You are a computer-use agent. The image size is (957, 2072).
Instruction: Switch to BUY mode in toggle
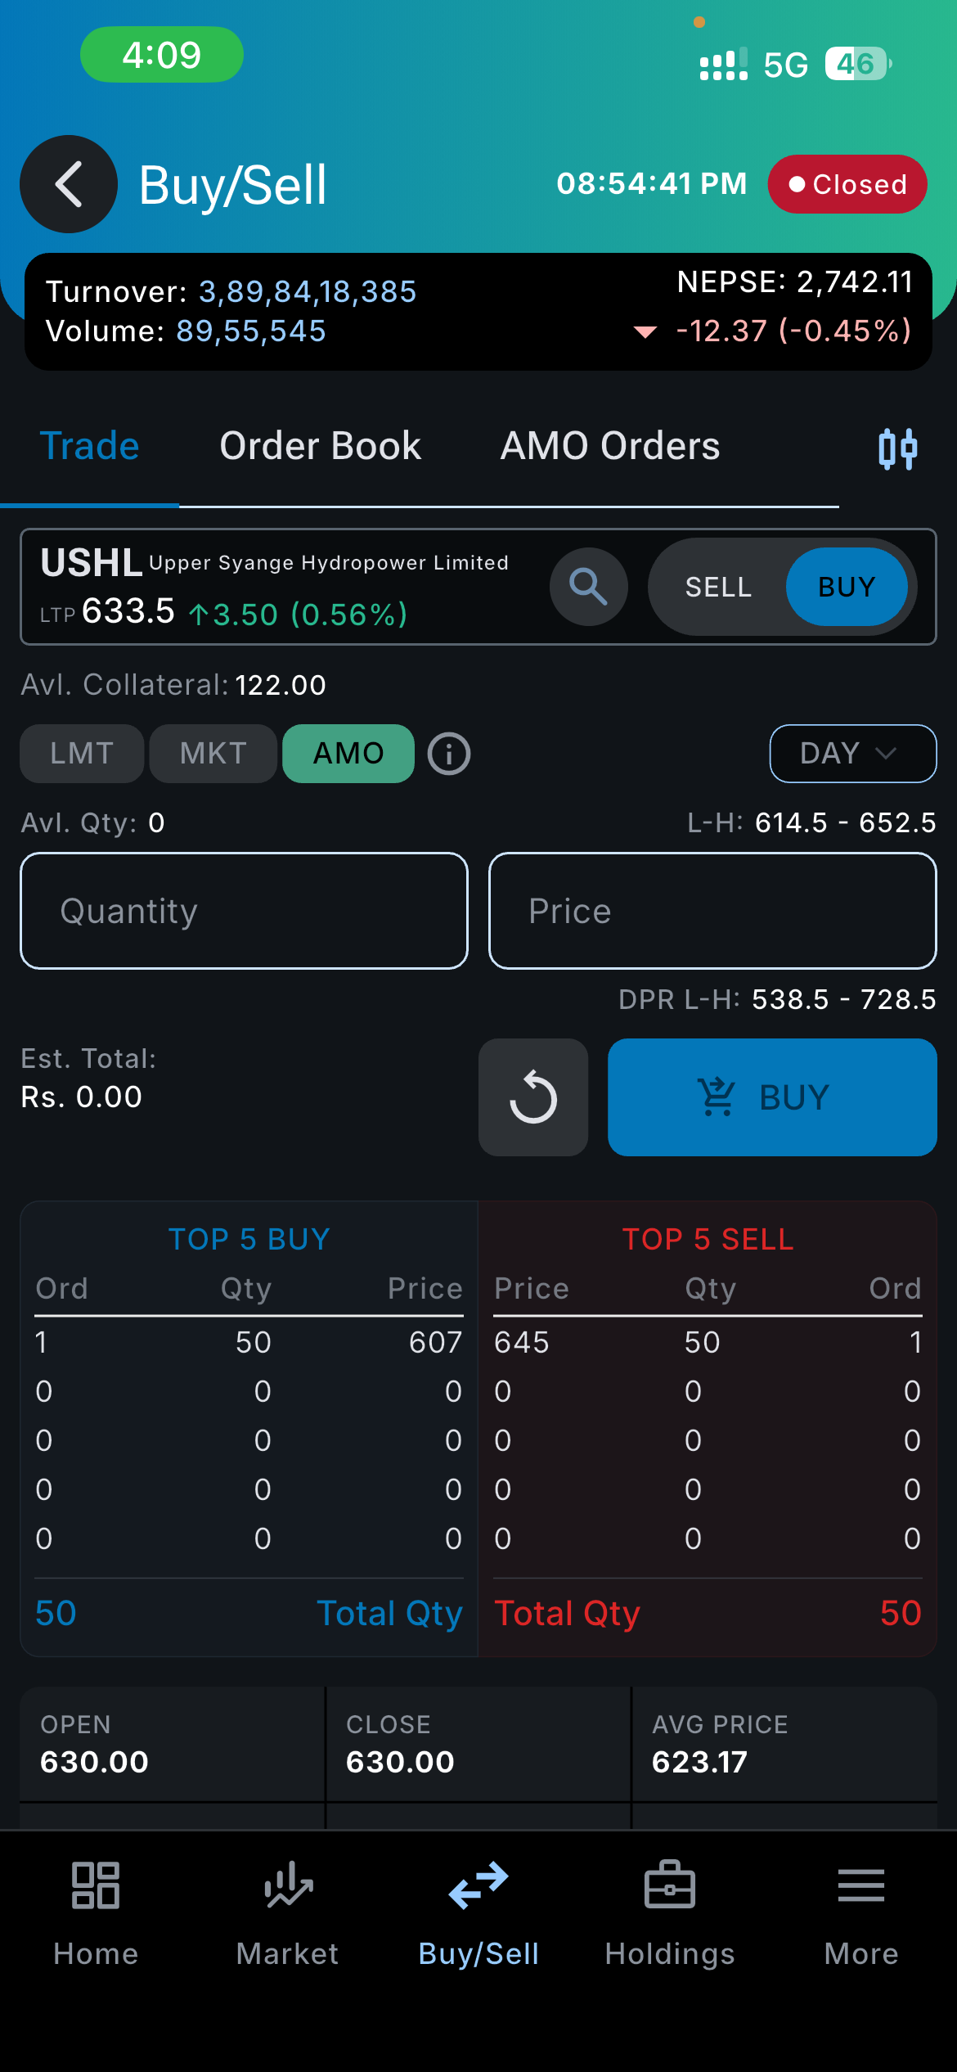pyautogui.click(x=847, y=587)
